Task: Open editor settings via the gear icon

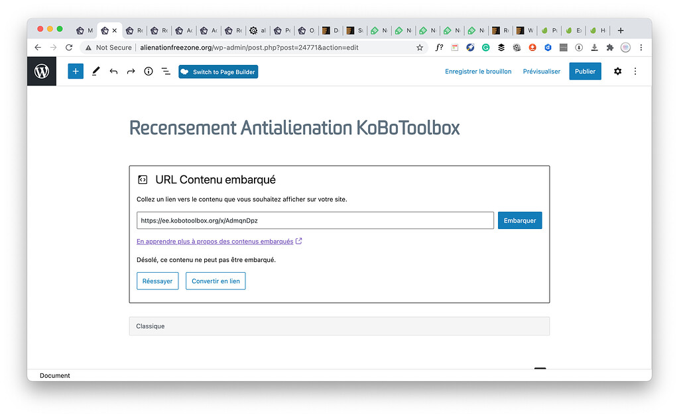Action: point(617,71)
